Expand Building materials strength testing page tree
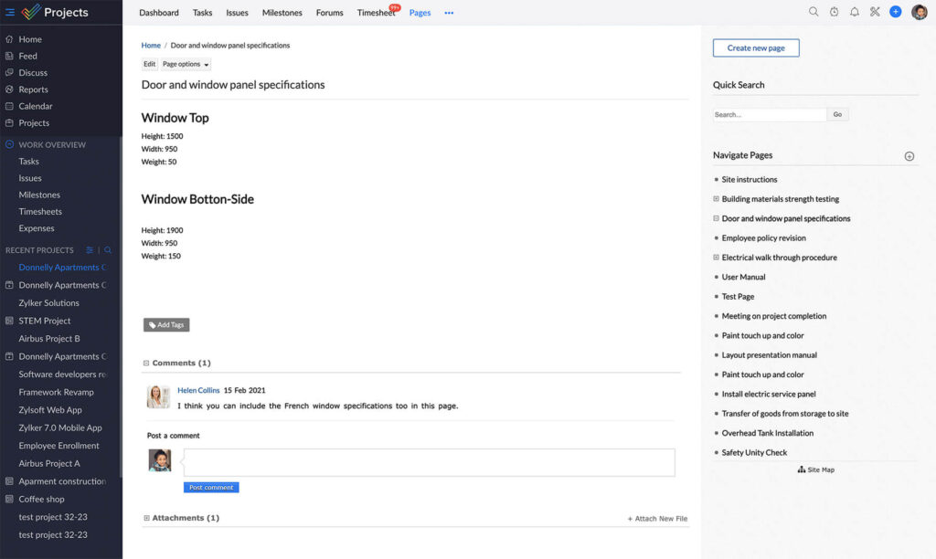Image resolution: width=936 pixels, height=559 pixels. [x=716, y=199]
